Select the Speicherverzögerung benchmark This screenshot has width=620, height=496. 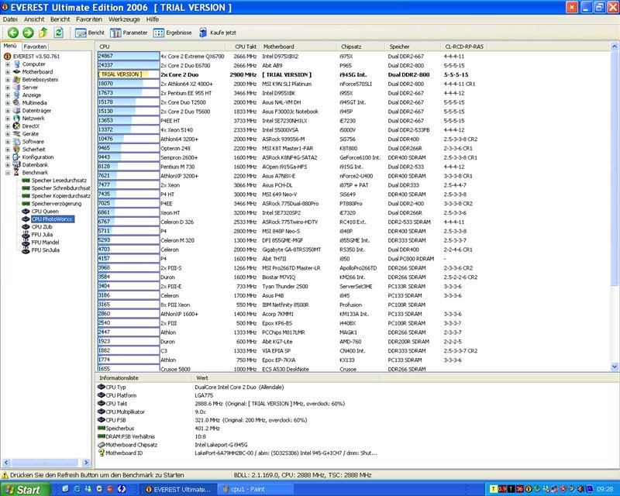pos(57,204)
